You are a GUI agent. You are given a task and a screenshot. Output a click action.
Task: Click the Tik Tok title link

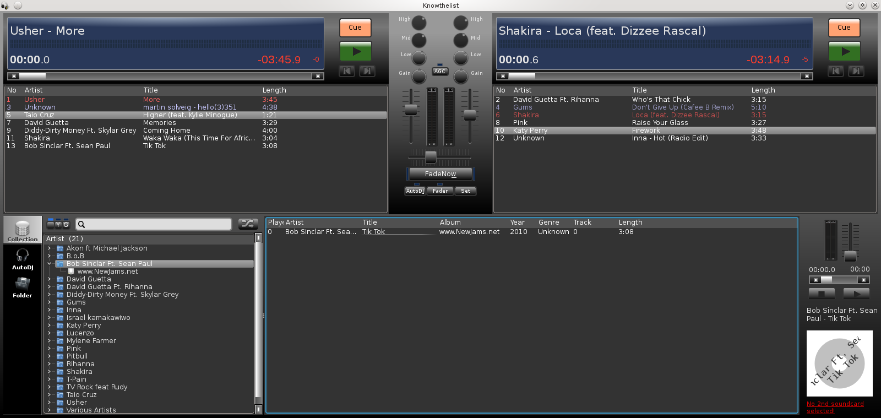click(x=373, y=232)
